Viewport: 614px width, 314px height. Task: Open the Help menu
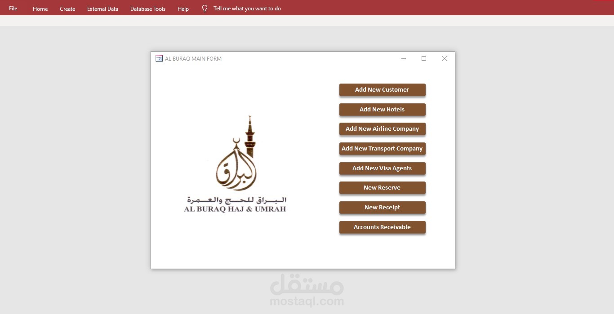[x=183, y=9]
